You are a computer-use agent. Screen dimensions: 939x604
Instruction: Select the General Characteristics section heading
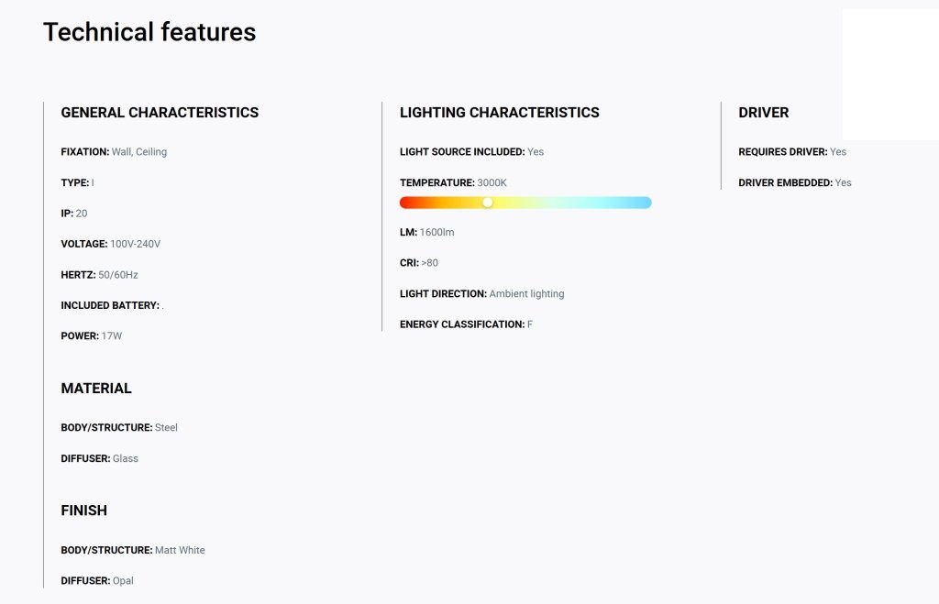(160, 113)
